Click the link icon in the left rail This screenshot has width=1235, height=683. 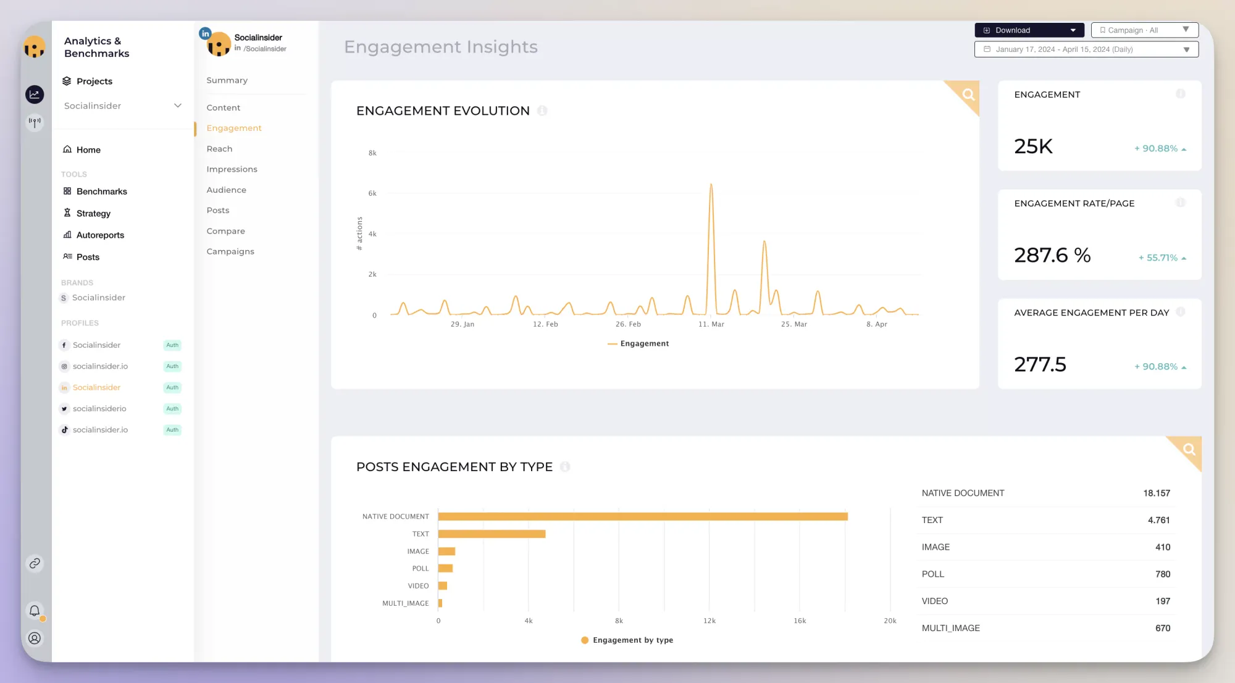pyautogui.click(x=35, y=563)
